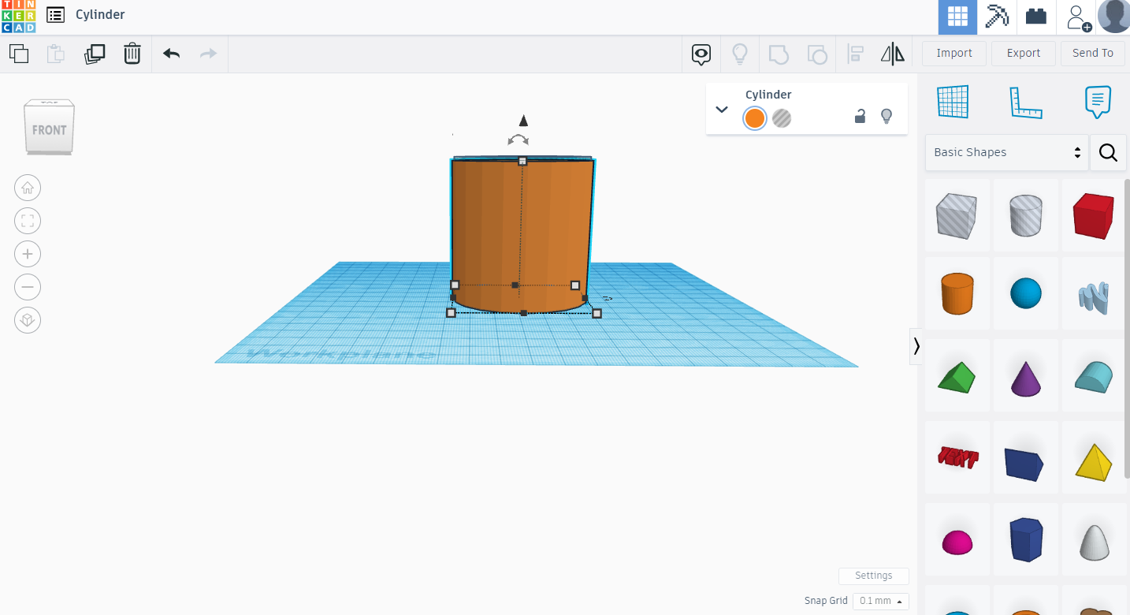This screenshot has width=1130, height=615.
Task: Open the Workplane tool icon
Action: click(953, 102)
